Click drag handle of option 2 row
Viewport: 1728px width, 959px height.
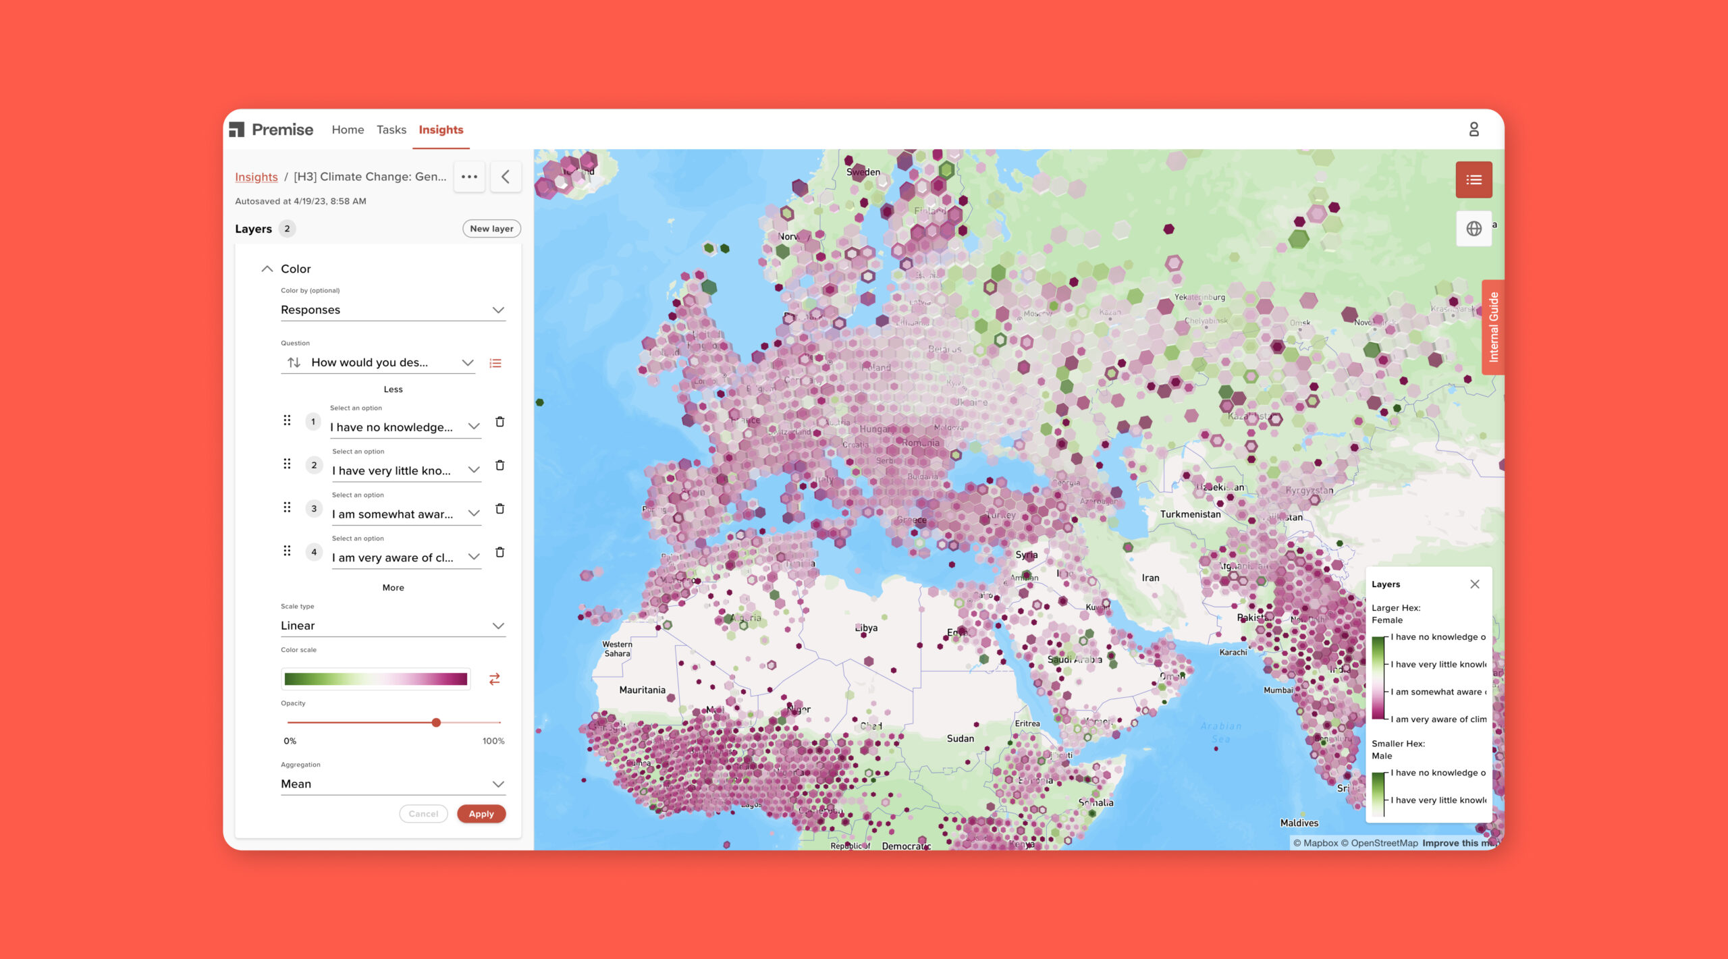[287, 464]
